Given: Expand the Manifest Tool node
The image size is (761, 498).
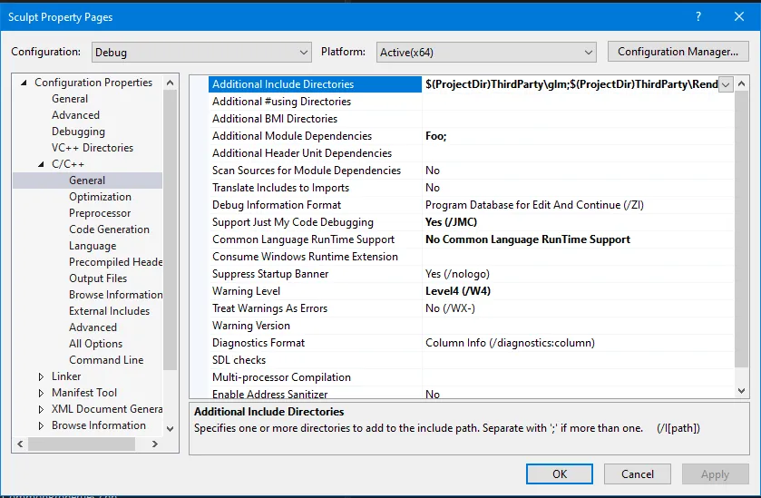Looking at the screenshot, I should [x=41, y=393].
